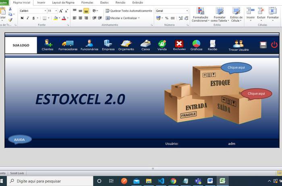Click Trocar Usuário icon
This screenshot has width=282, height=186.
click(238, 43)
